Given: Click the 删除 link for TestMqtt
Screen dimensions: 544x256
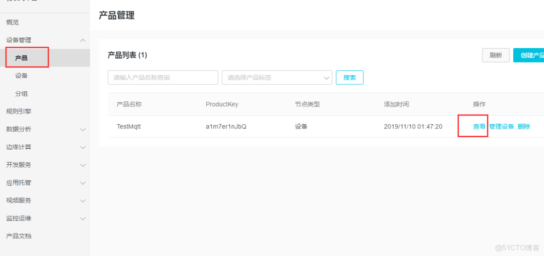Looking at the screenshot, I should (x=524, y=127).
